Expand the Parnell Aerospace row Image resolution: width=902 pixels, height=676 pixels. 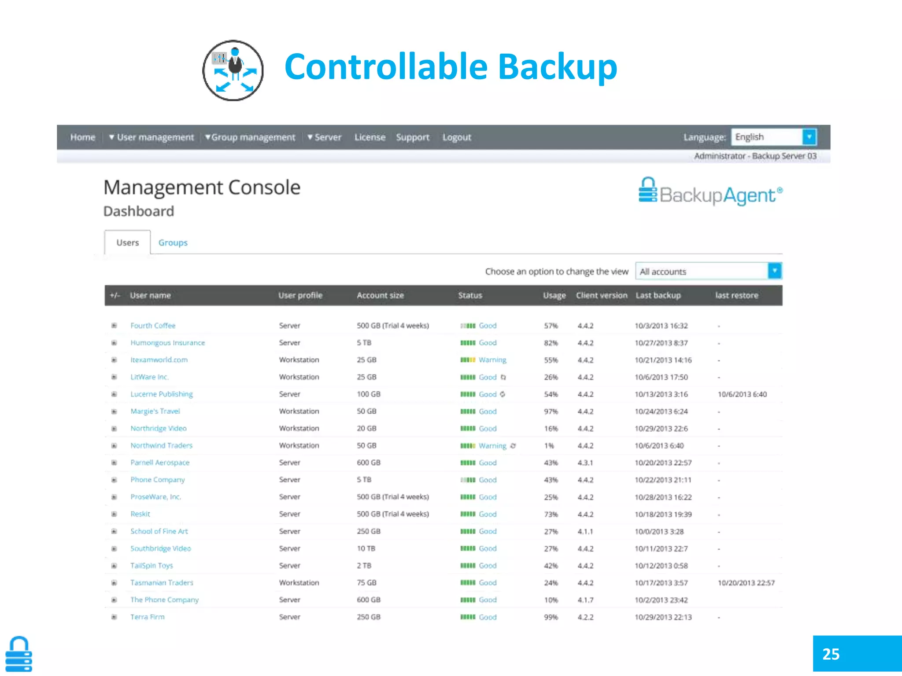click(x=114, y=463)
